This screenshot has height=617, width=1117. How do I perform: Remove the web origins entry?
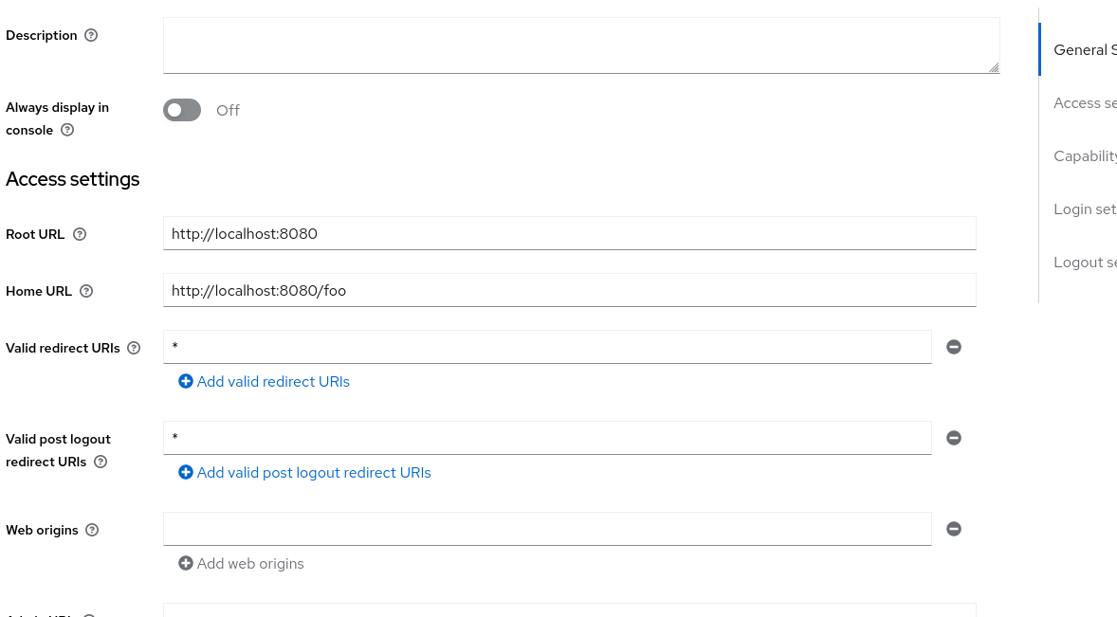click(x=954, y=529)
